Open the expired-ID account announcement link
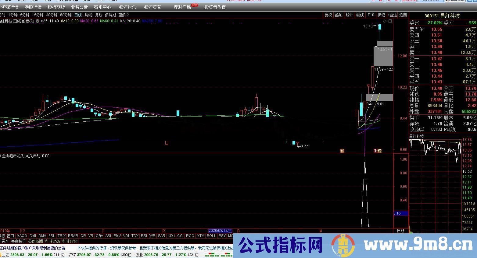The height and width of the screenshot is (258, 477). click(33, 248)
